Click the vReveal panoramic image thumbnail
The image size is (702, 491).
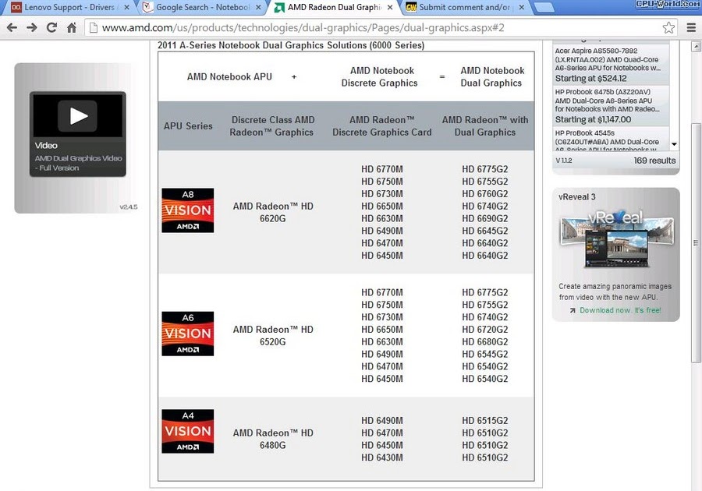[x=617, y=239]
